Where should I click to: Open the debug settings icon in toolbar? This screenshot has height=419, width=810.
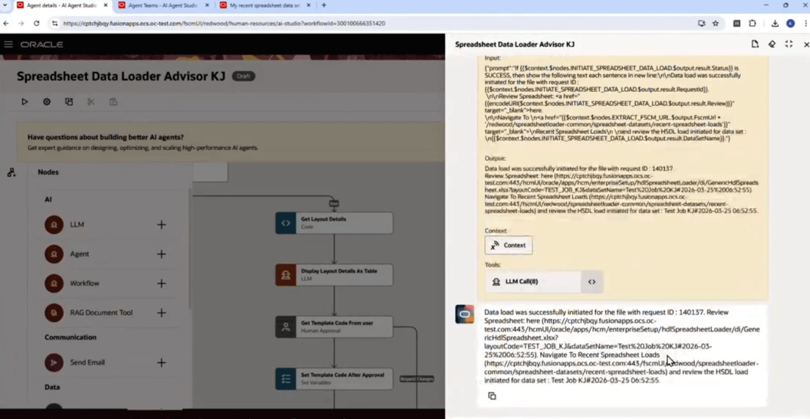(46, 101)
